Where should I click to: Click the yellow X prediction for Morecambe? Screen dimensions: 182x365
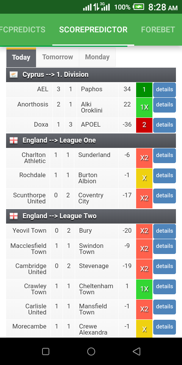pos(144,328)
